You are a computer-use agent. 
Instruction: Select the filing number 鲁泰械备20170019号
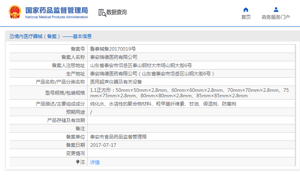tap(113, 49)
